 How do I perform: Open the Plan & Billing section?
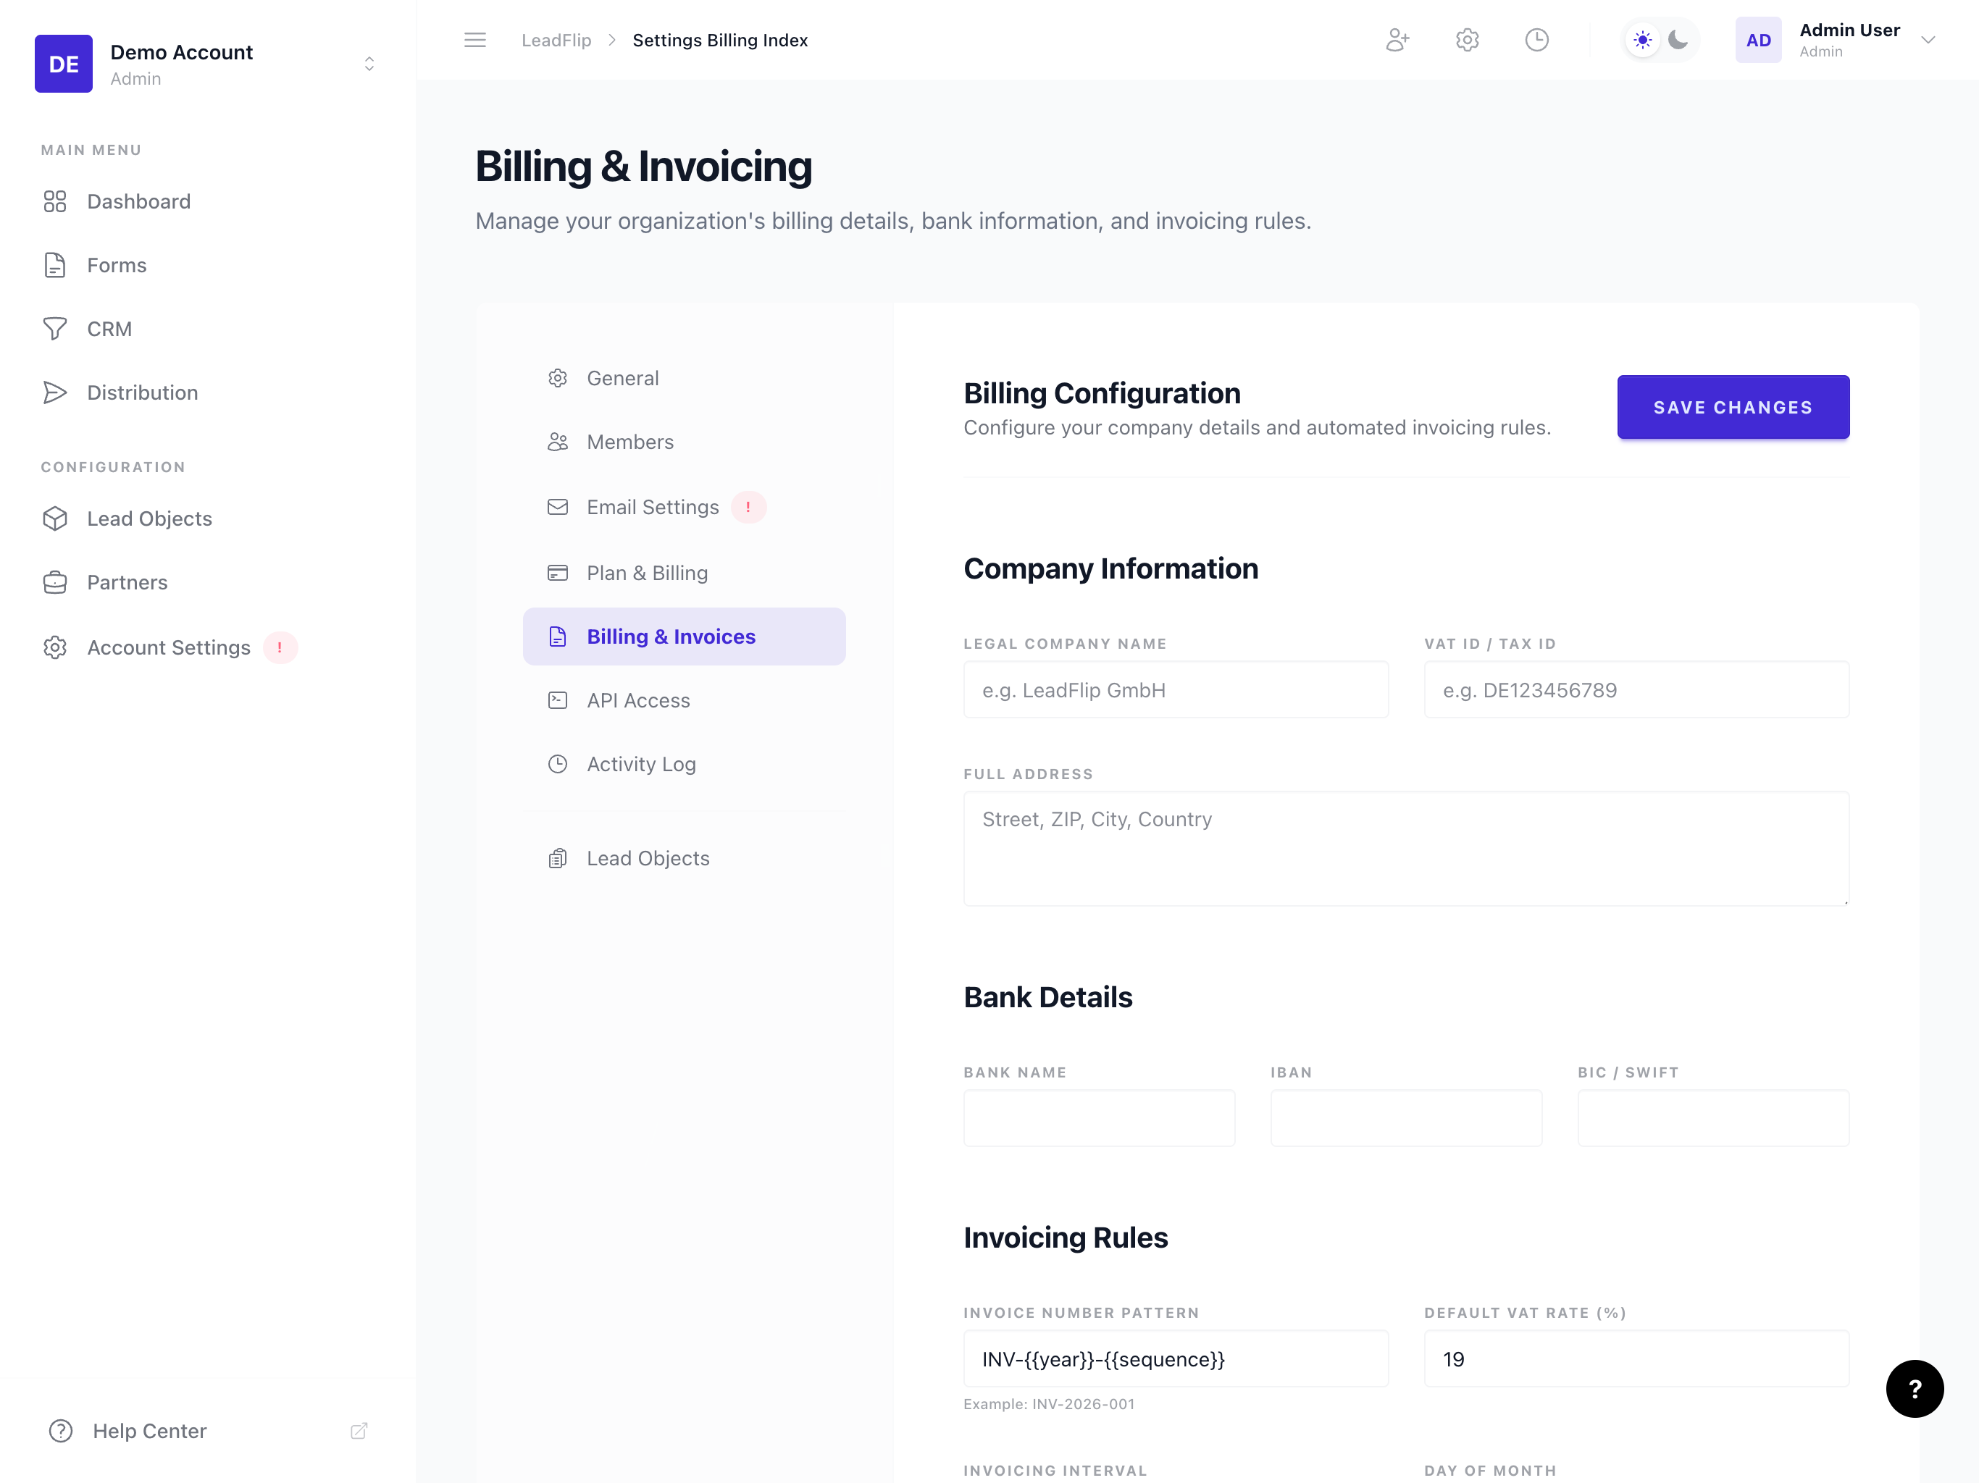[647, 573]
